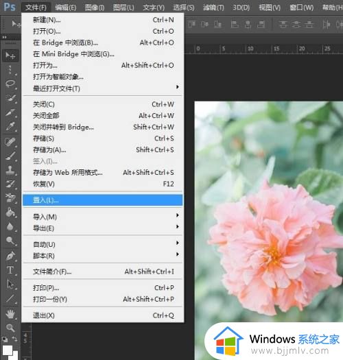Viewport: 343px width, 360px height.
Task: Click distribute bottom edges icon
Action: pyautogui.click(x=309, y=24)
